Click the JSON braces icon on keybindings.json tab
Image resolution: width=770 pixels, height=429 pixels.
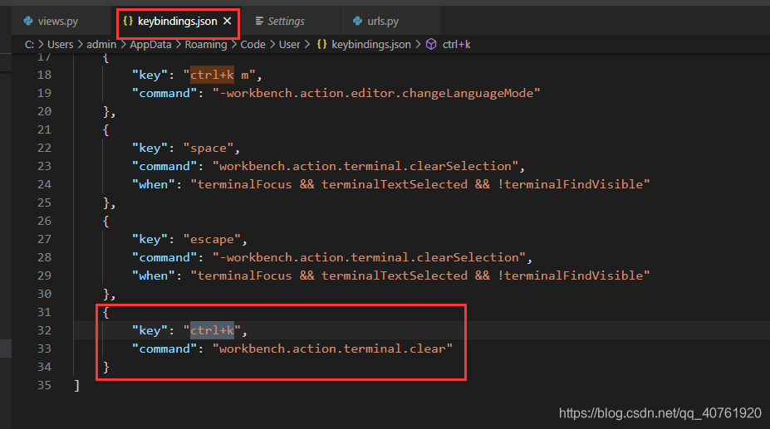coord(128,21)
